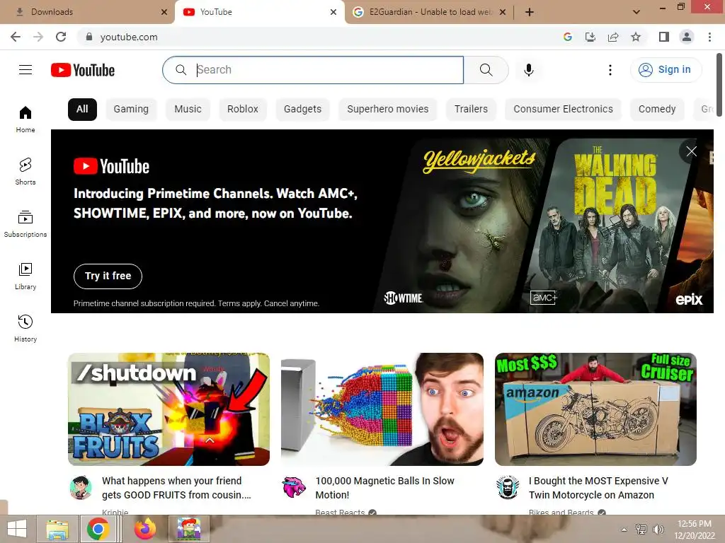Screen dimensions: 725x543
Task: Close the Downloads tab
Action: pyautogui.click(x=164, y=12)
